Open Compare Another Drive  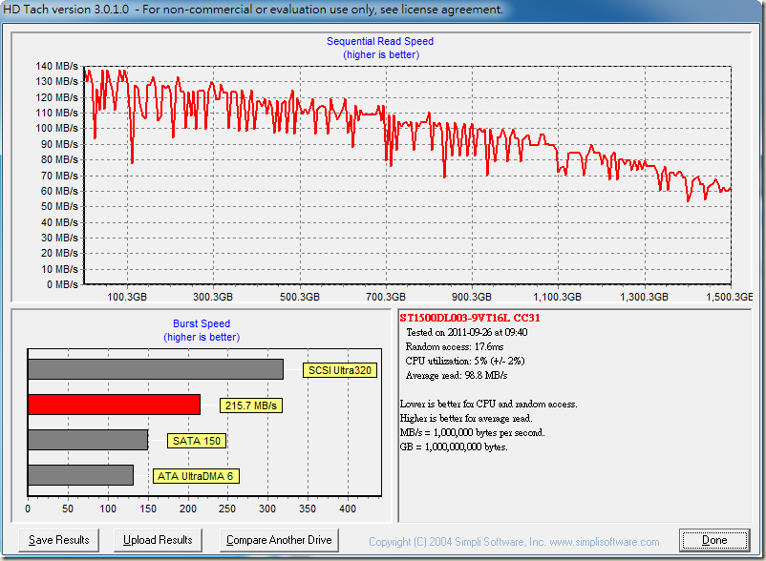tap(279, 540)
